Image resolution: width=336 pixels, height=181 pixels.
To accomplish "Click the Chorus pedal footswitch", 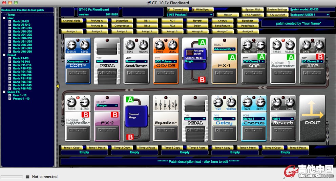I will 253,133.
